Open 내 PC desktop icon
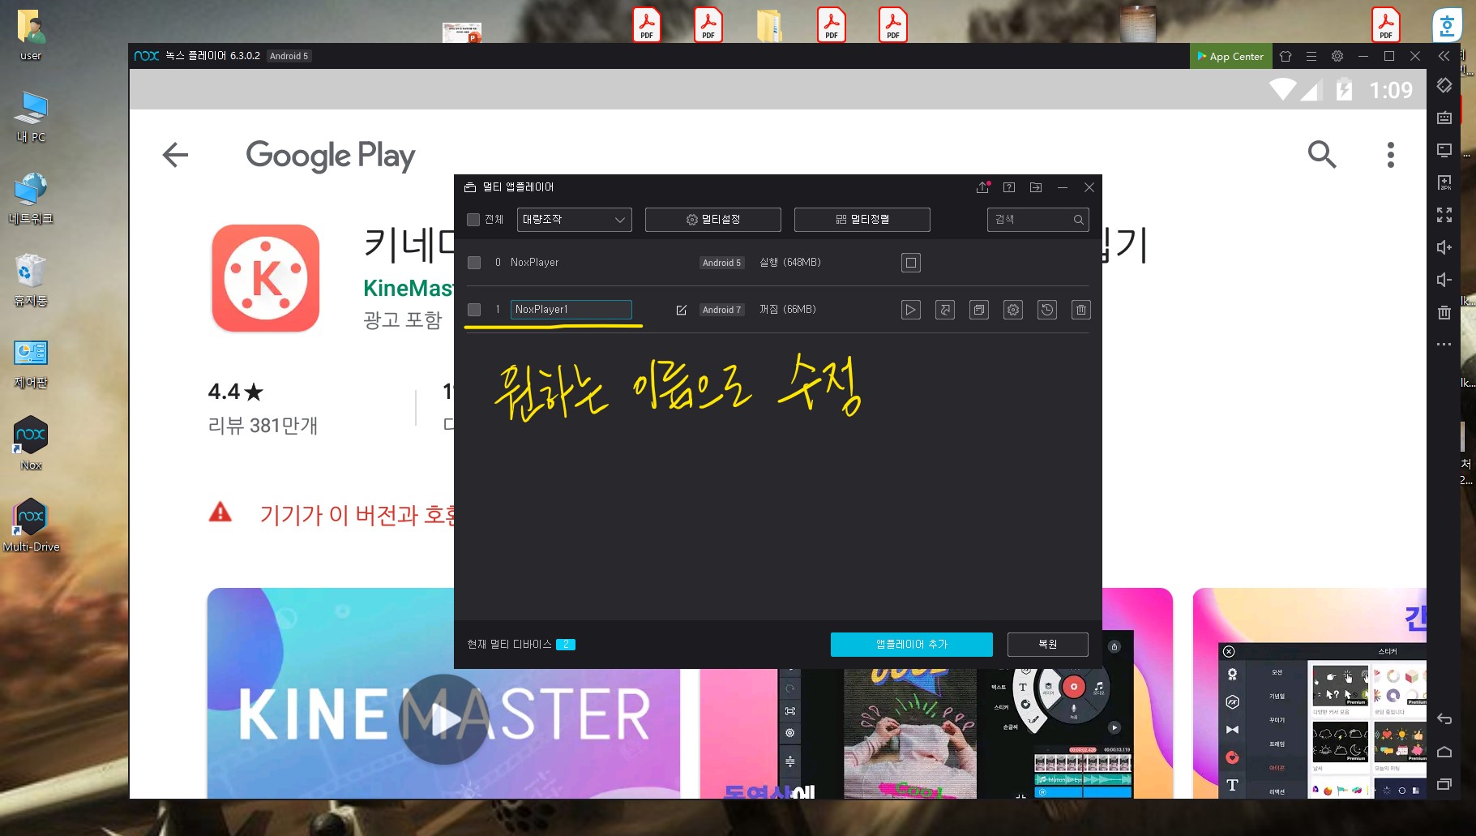This screenshot has height=836, width=1476. coord(31,117)
